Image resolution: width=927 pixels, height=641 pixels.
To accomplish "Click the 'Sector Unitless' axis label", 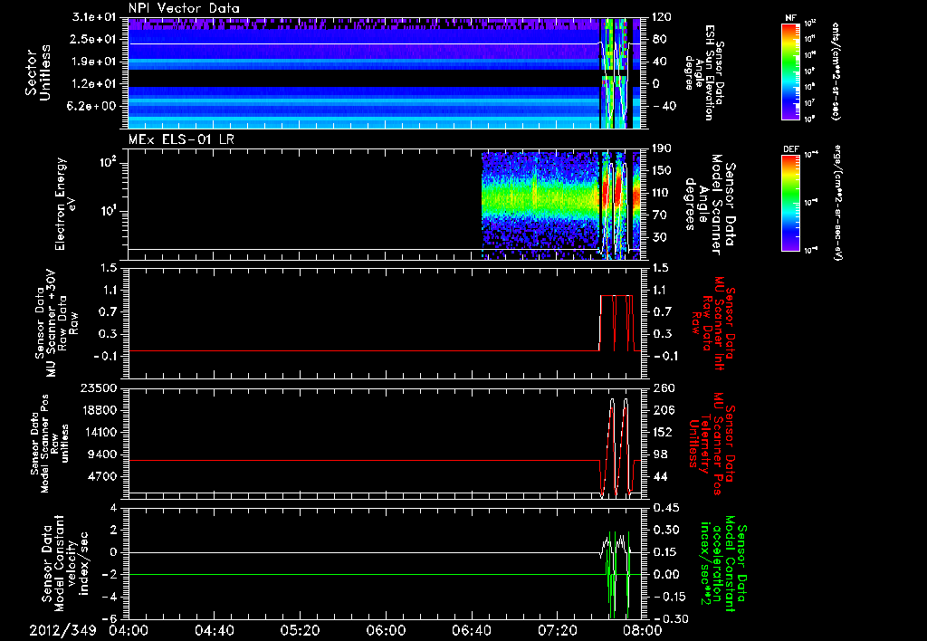I will tap(38, 72).
